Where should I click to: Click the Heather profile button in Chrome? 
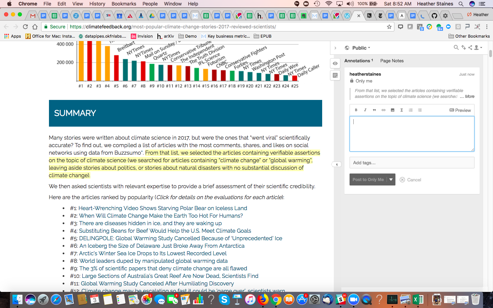pyautogui.click(x=478, y=15)
